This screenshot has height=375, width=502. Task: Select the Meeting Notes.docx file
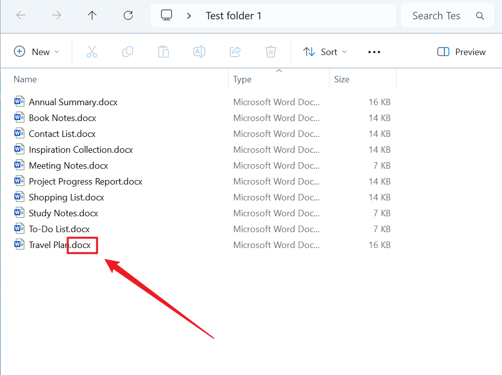(x=68, y=166)
